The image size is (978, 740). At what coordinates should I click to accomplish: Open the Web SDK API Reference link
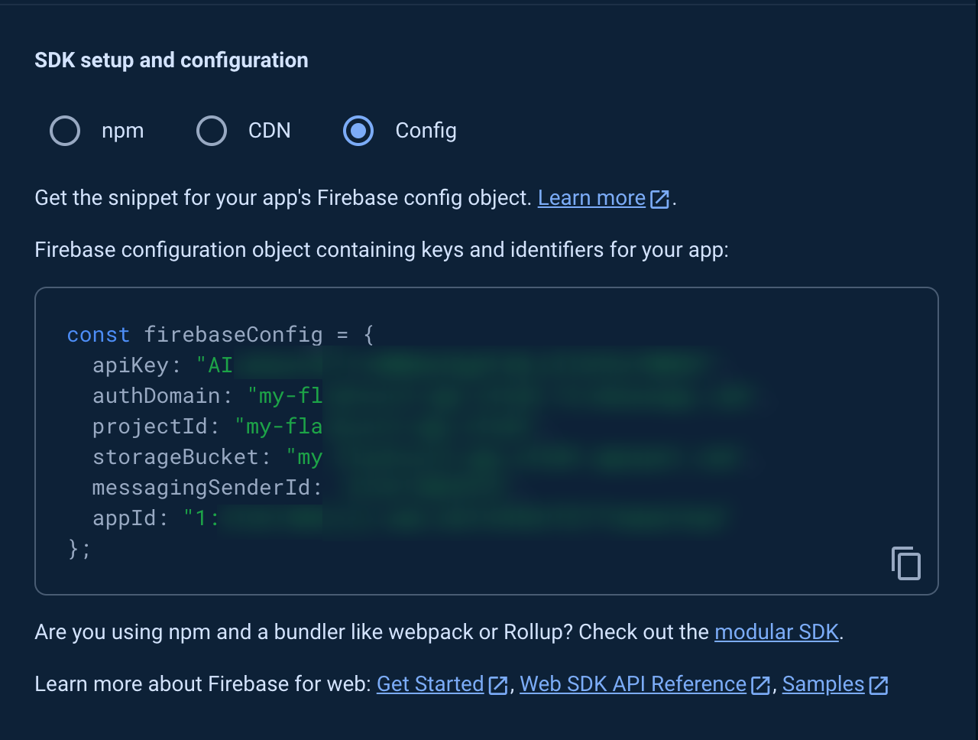[x=632, y=683]
